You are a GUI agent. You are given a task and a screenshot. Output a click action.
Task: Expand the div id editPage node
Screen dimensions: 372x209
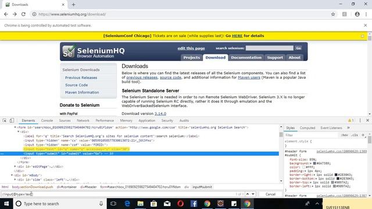(x=15, y=167)
